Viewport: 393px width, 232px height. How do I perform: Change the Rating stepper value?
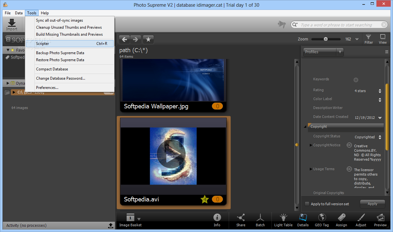pos(380,91)
